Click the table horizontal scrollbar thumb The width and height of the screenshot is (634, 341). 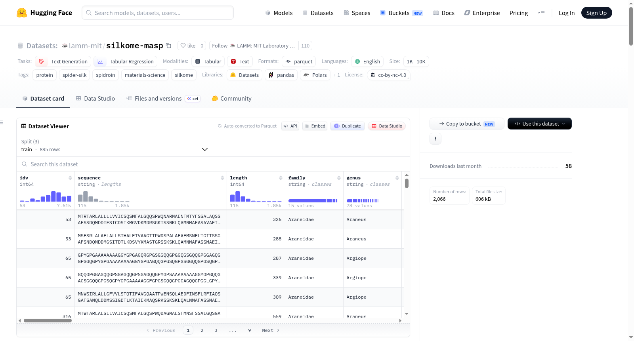pos(48,320)
